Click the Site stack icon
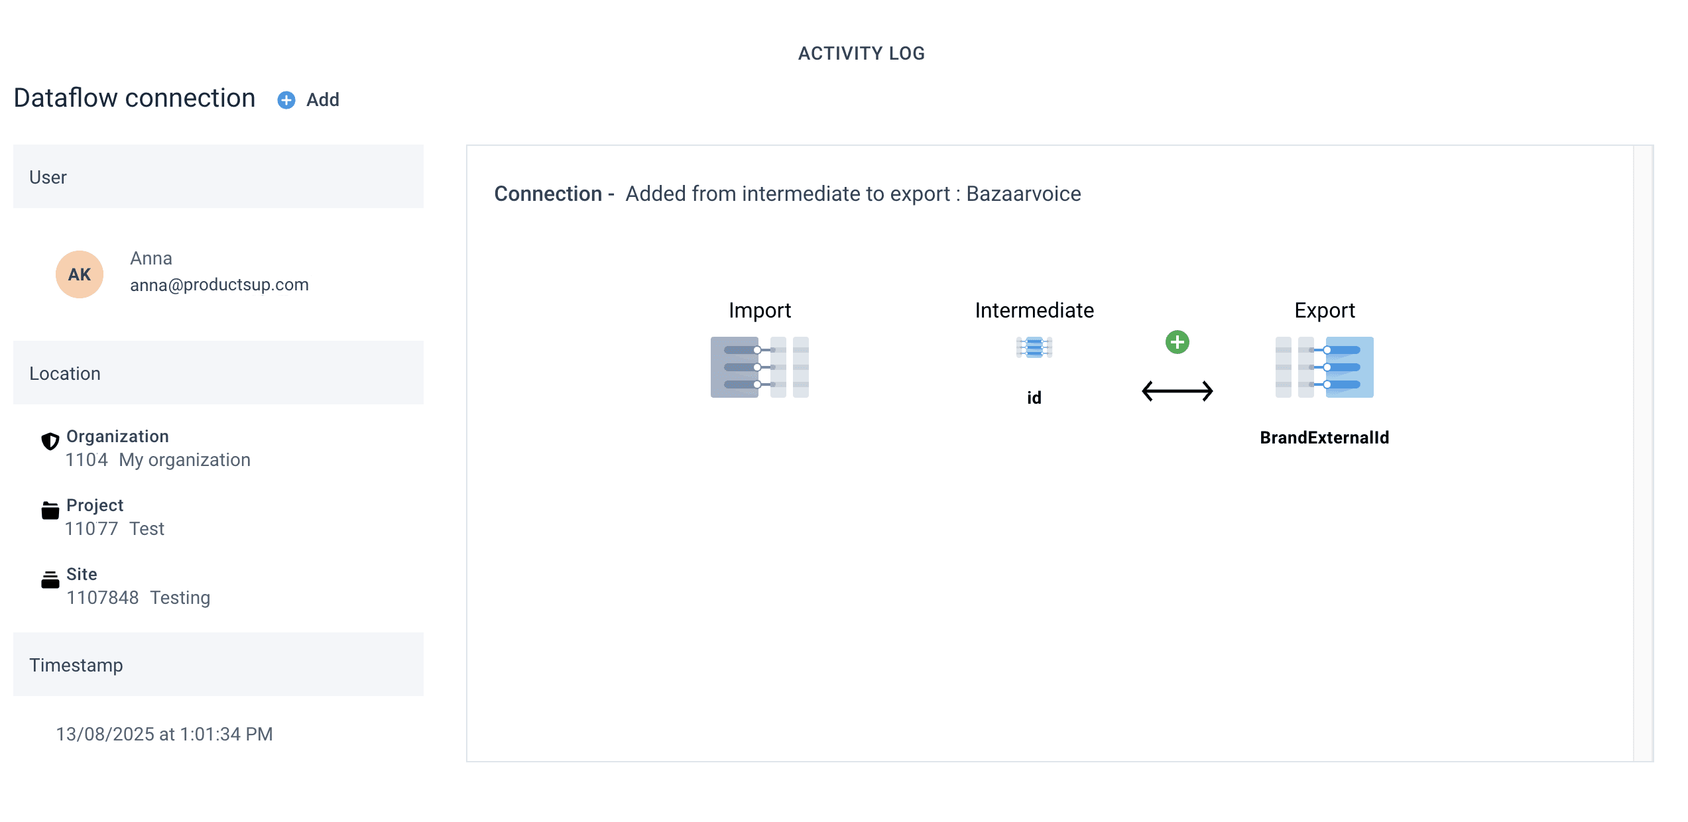Screen dimensions: 1688x822 click(50, 579)
